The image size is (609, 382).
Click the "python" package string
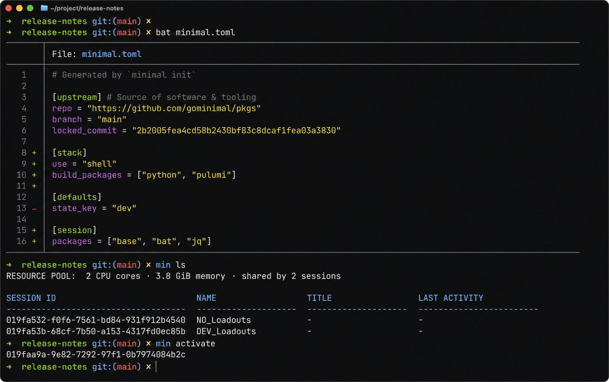pos(161,175)
